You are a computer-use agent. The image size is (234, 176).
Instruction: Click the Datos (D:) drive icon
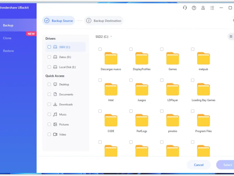[55, 57]
